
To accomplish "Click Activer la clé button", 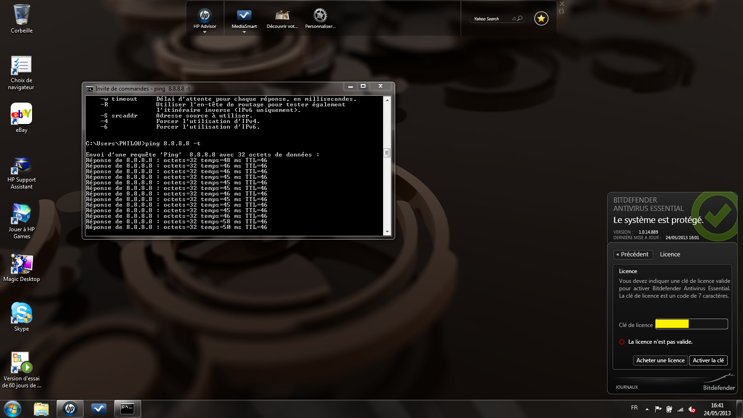I will point(708,360).
